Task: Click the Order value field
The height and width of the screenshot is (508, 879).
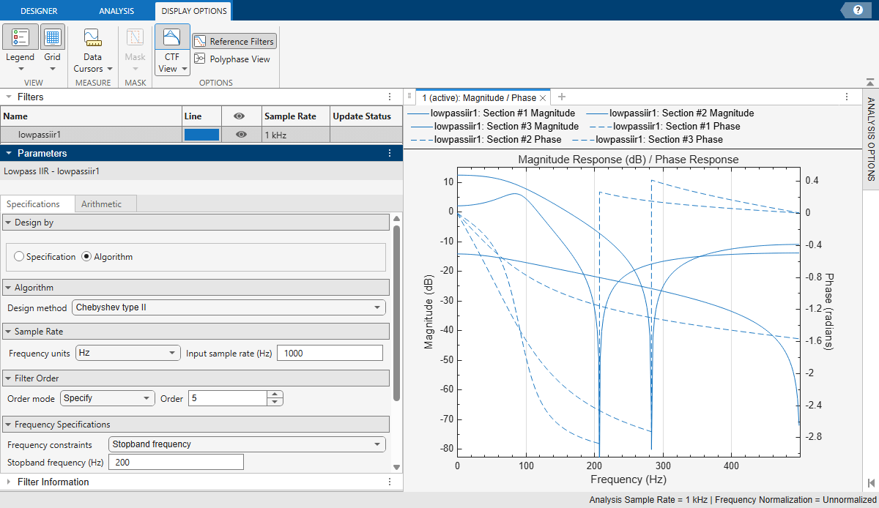Action: [228, 398]
